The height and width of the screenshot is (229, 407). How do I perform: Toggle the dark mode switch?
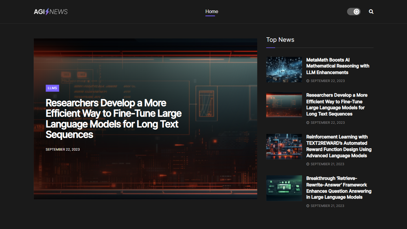(354, 12)
